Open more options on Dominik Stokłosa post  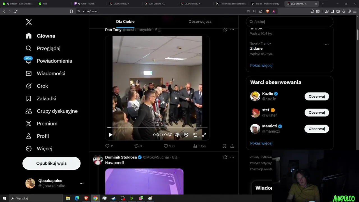232,157
